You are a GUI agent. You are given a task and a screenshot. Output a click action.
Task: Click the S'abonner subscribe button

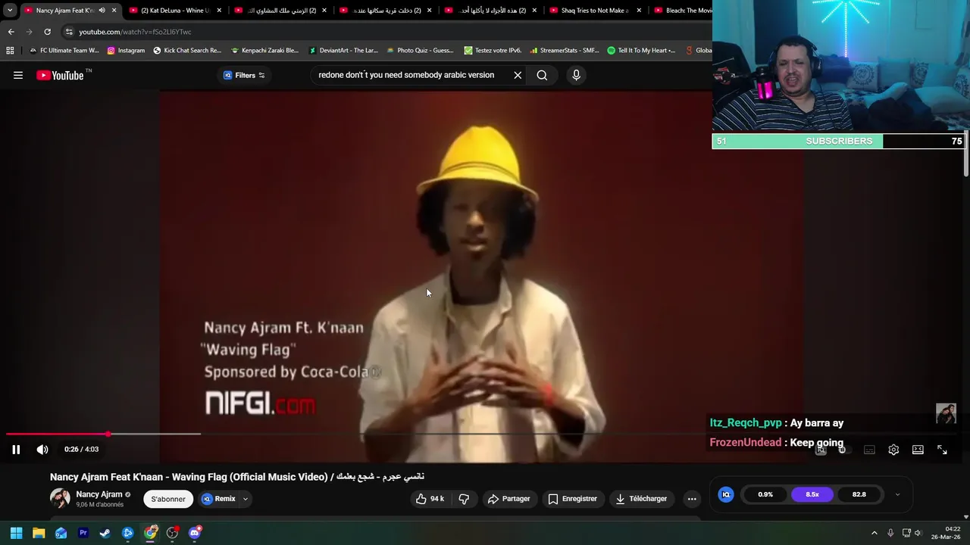tap(168, 499)
